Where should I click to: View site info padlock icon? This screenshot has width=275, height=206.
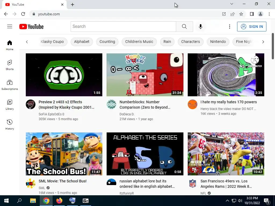point(34,14)
